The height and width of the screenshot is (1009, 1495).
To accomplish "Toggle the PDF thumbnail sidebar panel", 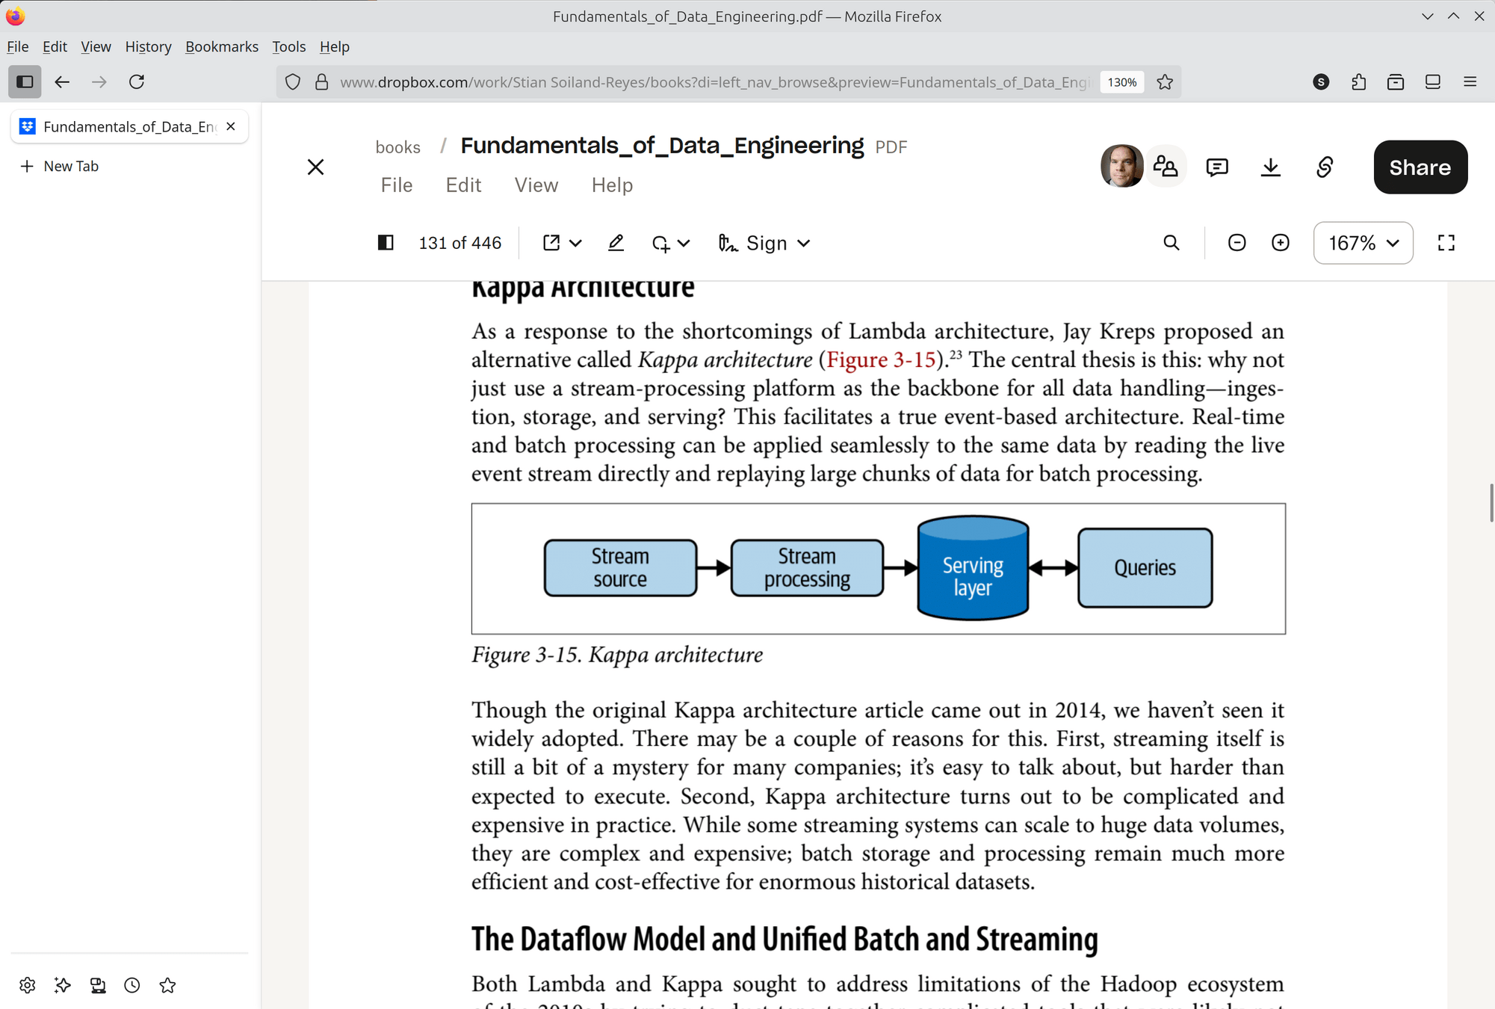I will pos(386,243).
